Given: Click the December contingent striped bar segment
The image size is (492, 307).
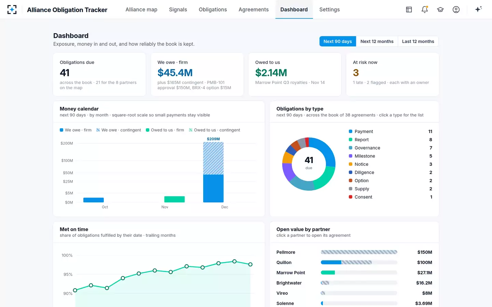Looking at the screenshot, I should click(214, 158).
